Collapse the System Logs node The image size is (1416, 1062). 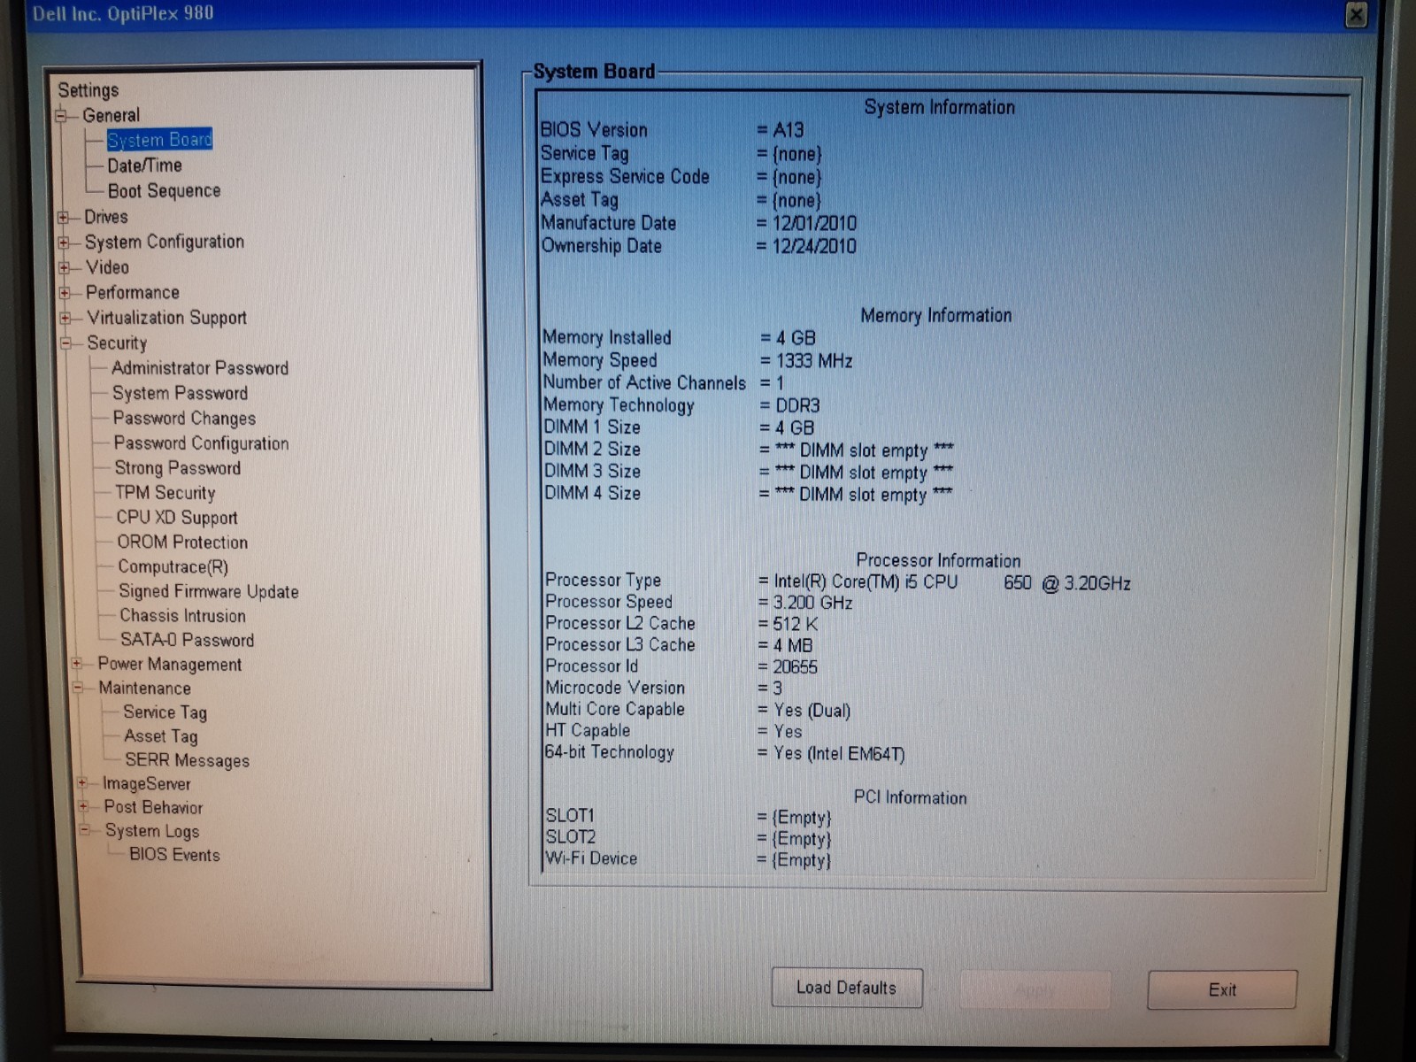click(x=85, y=830)
